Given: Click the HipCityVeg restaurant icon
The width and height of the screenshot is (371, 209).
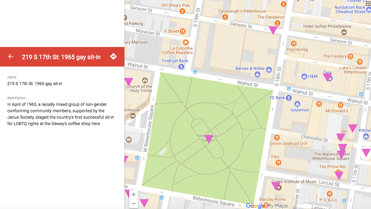Looking at the screenshot, I should click(294, 43).
